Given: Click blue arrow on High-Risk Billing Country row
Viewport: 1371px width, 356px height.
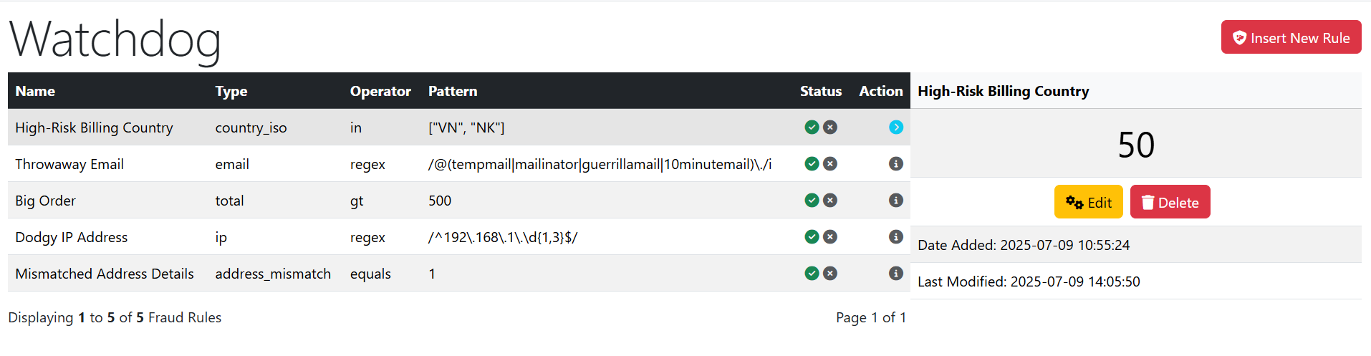Looking at the screenshot, I should click(895, 128).
